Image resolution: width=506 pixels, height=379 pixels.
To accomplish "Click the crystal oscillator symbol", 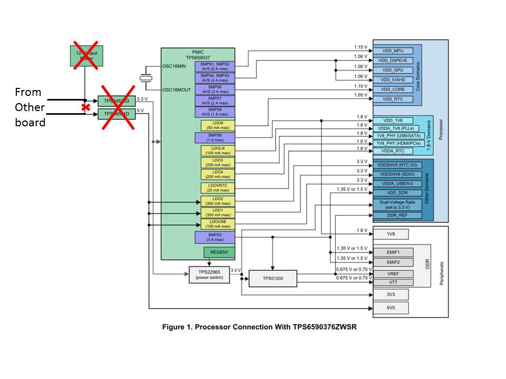I will coord(146,78).
